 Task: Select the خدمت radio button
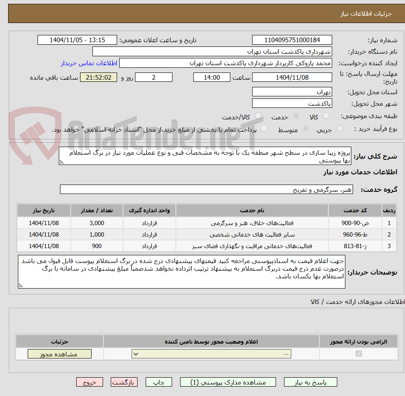[296, 116]
